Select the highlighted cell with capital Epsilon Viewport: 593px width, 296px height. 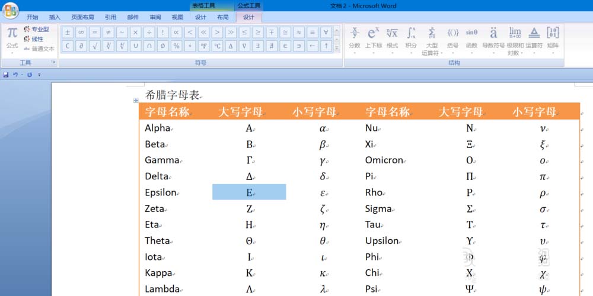[x=249, y=192]
